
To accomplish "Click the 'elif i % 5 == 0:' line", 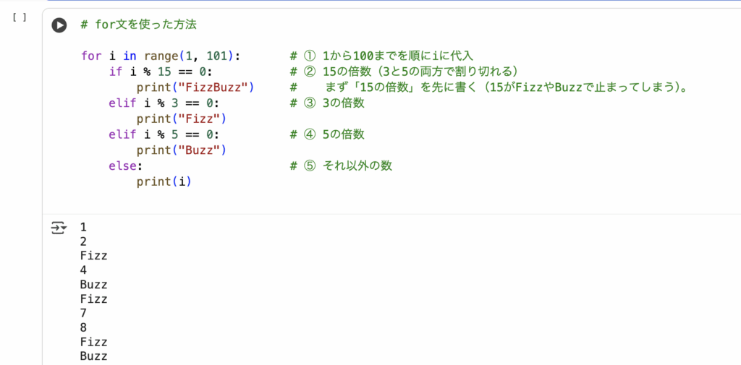I will coord(164,134).
